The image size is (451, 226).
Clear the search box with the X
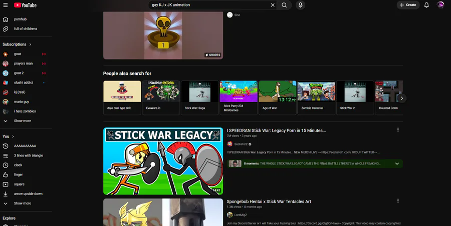(x=273, y=5)
